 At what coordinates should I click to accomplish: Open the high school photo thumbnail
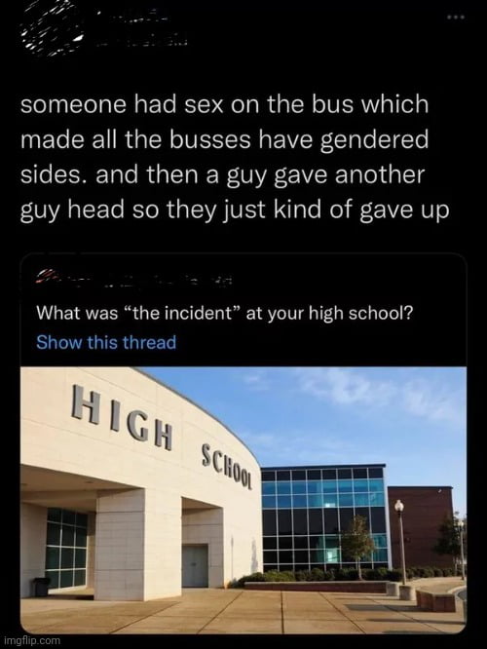tap(243, 500)
